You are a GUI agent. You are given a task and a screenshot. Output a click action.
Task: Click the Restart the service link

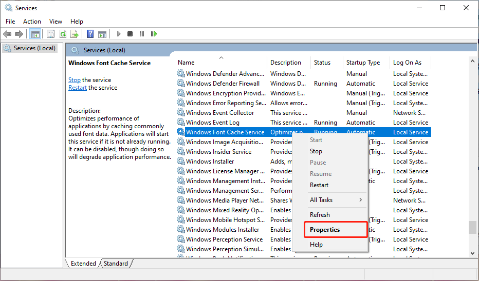[x=78, y=88]
